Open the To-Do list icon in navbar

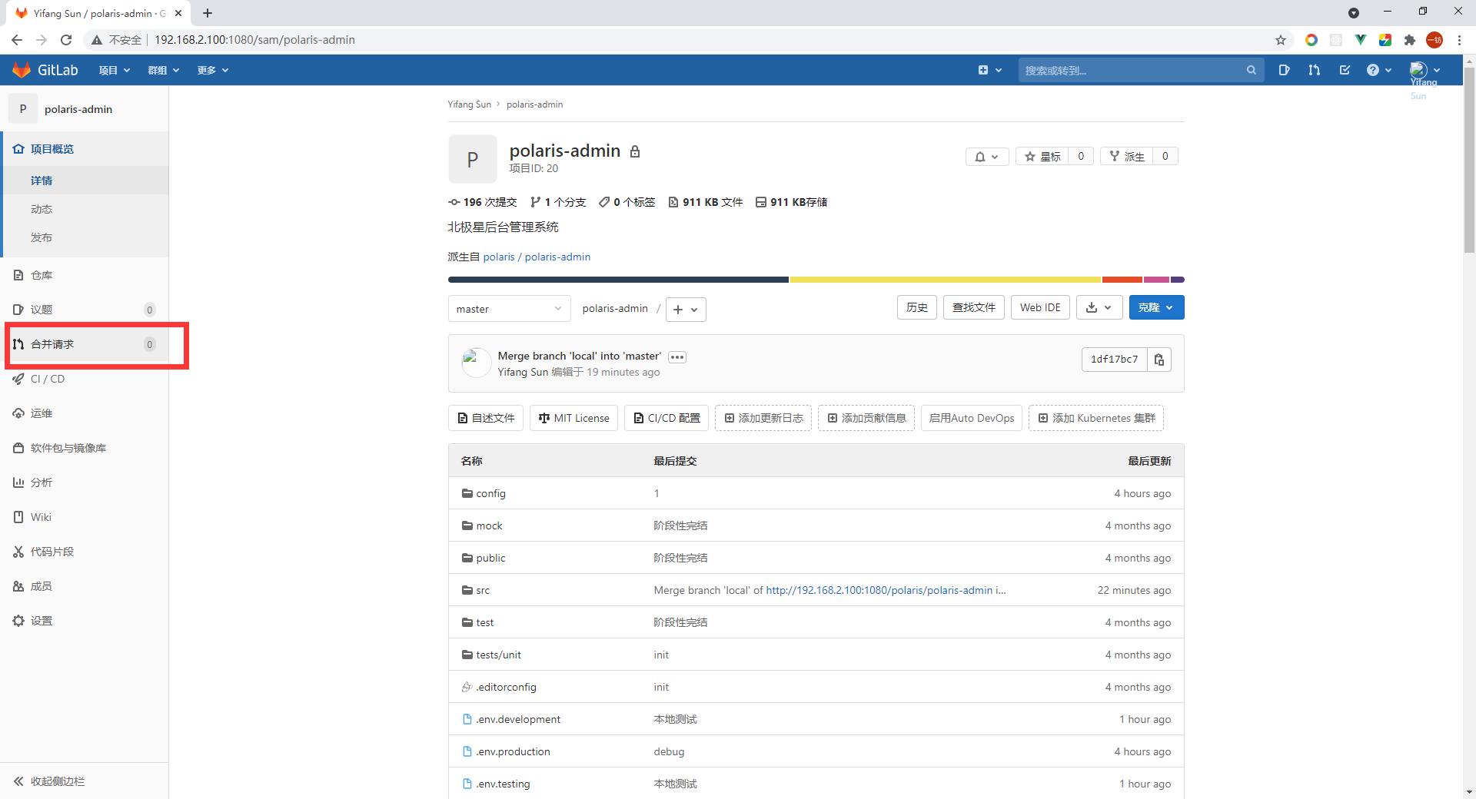[x=1345, y=70]
